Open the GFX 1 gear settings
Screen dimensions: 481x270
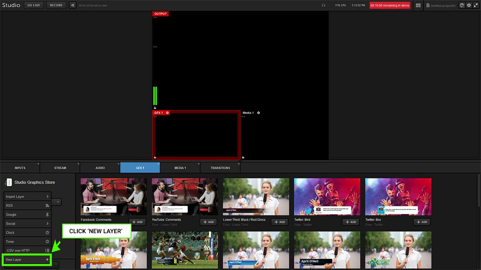[168, 113]
